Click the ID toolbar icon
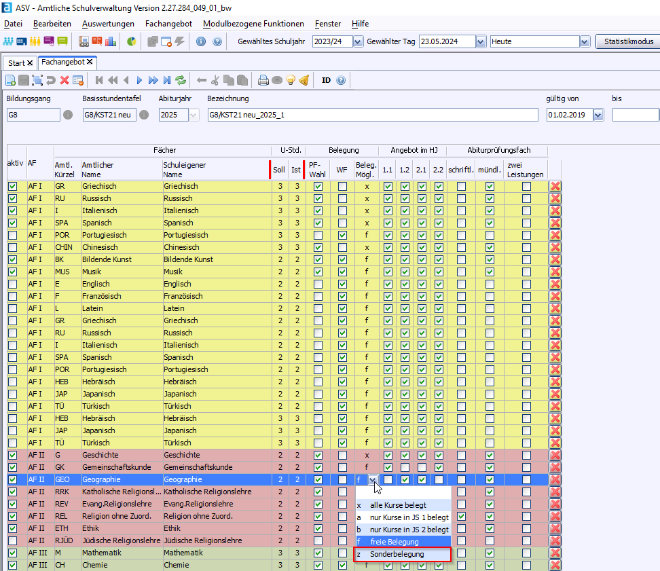Screen dimensions: 660x571 tap(326, 80)
